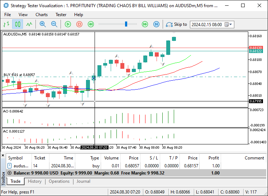
Task: Select the bar chart view icon
Action: [6, 24]
